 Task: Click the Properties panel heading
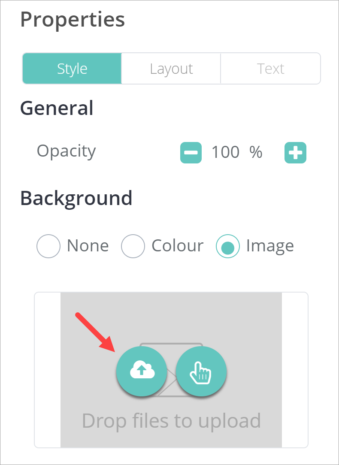pyautogui.click(x=73, y=19)
